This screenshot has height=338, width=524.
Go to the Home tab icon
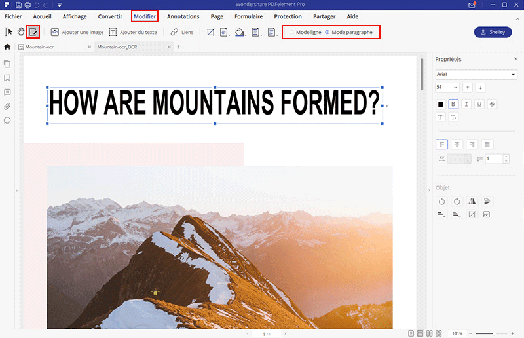[7, 47]
